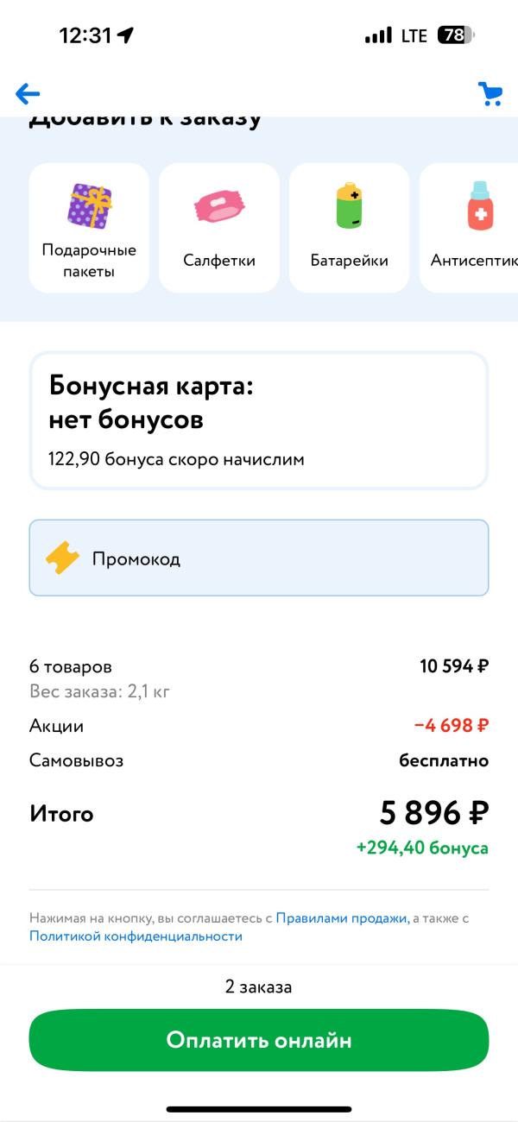Viewport: 518px width, 1122px height.
Task: Open the Антисептик category card
Action: (469, 228)
